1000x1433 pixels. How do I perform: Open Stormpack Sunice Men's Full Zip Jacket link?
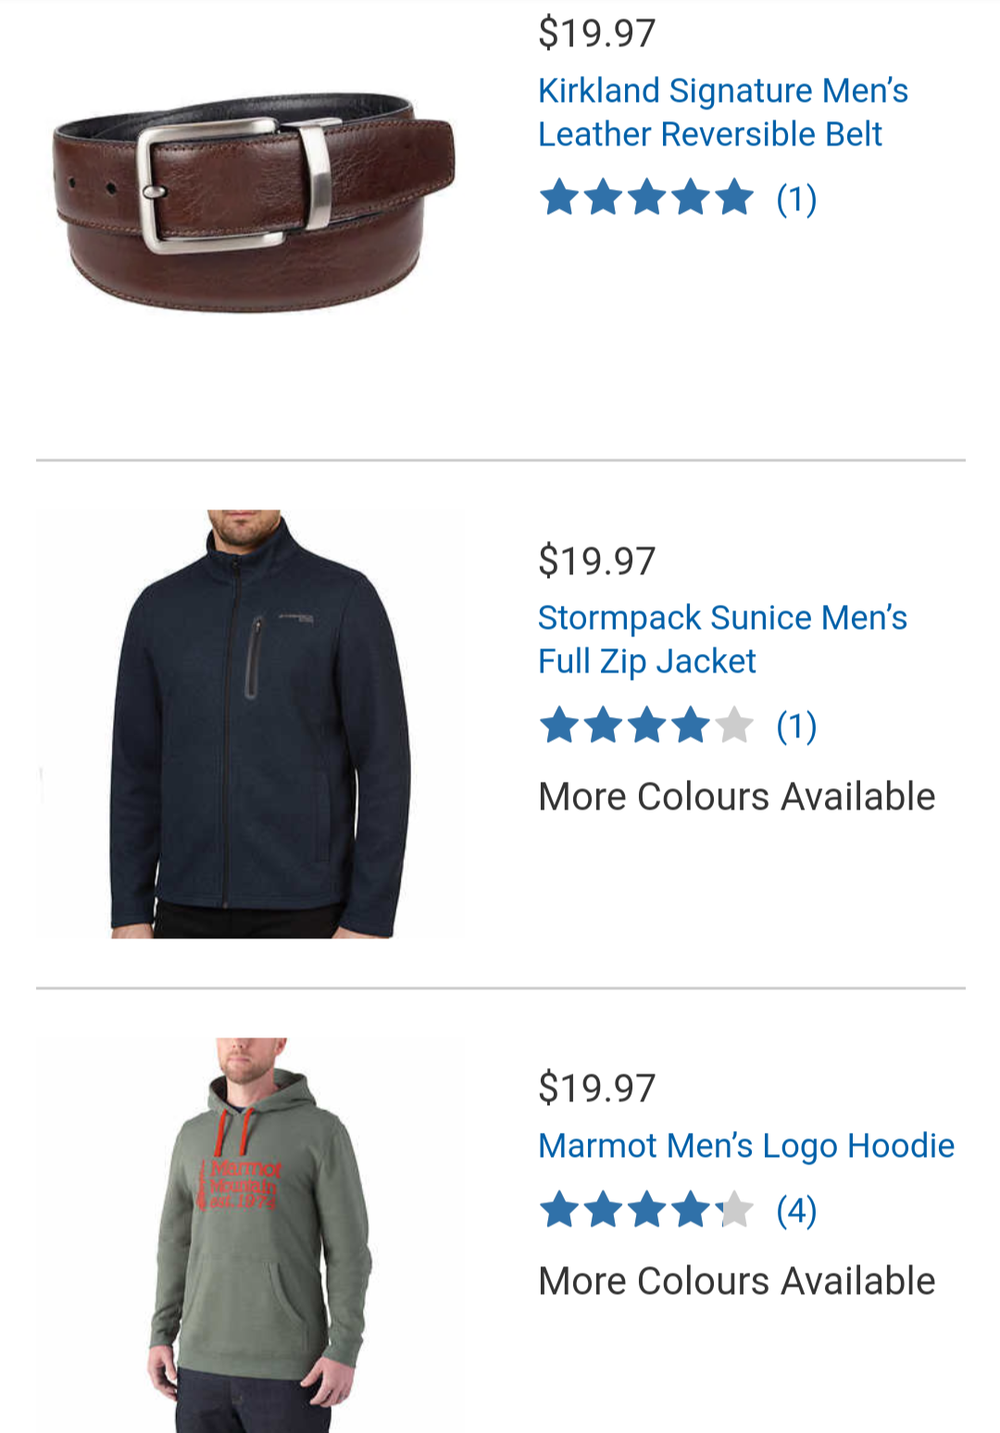[722, 639]
